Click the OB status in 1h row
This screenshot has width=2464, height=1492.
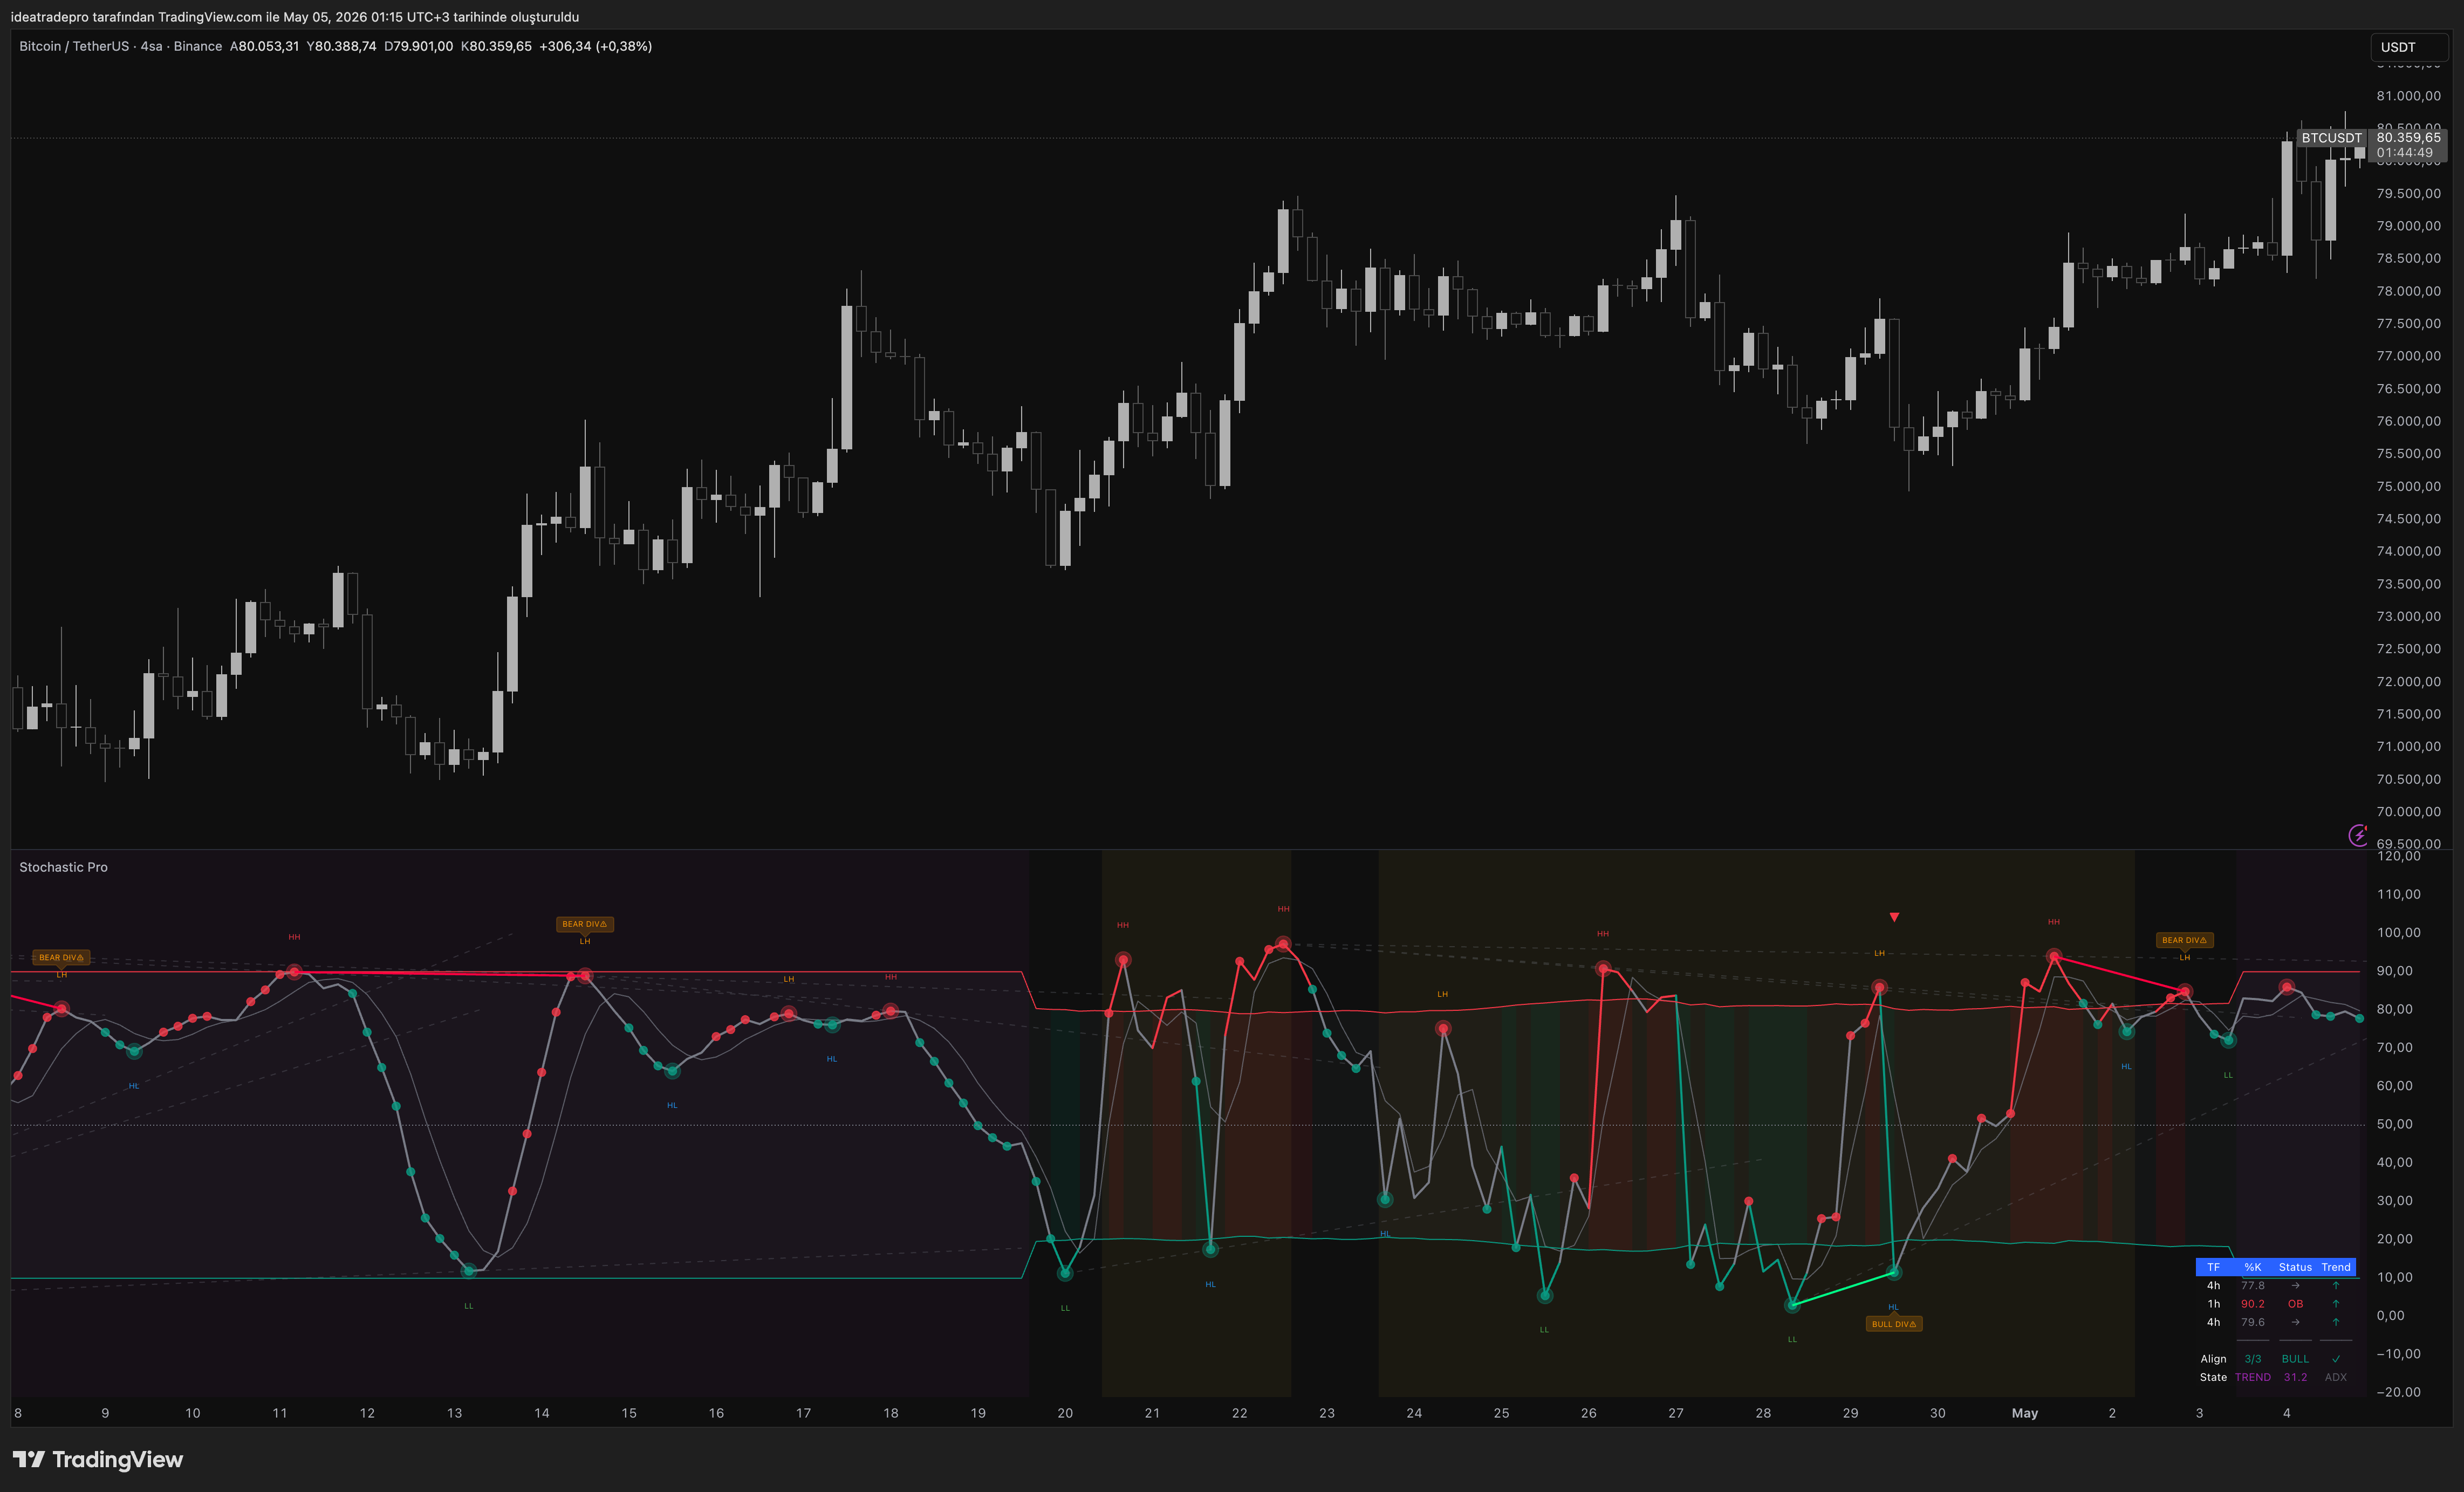point(2295,1304)
